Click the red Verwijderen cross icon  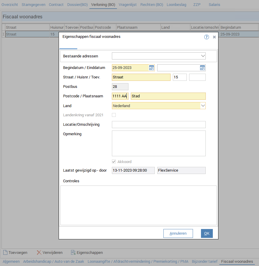point(39,252)
